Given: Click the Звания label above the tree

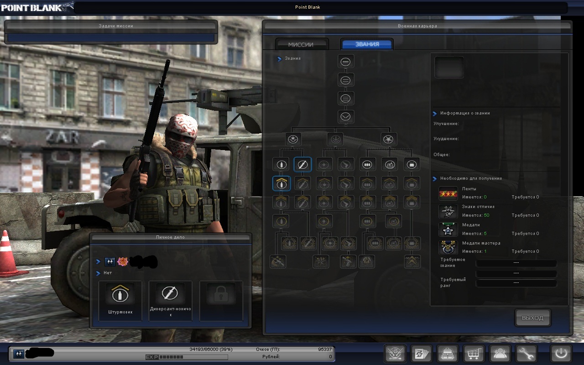Looking at the screenshot, I should click(292, 58).
